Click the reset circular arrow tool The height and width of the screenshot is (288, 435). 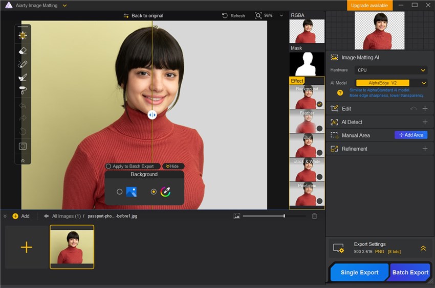[x=23, y=131]
